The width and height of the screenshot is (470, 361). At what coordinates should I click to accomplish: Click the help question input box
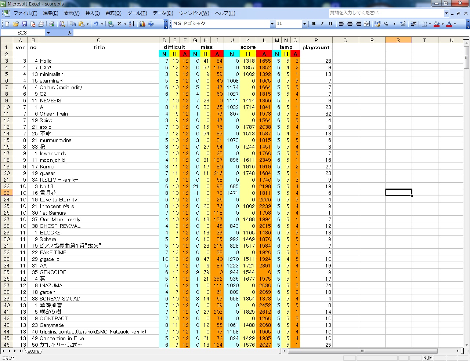click(386, 13)
